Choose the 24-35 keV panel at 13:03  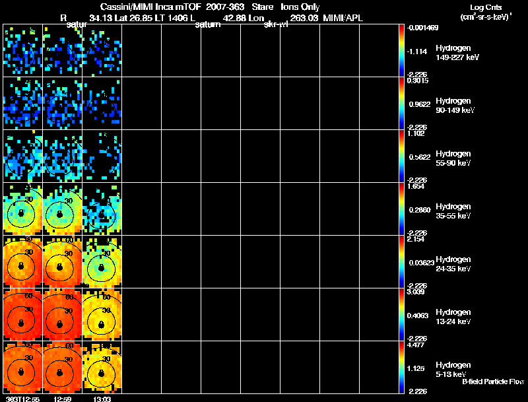click(102, 262)
